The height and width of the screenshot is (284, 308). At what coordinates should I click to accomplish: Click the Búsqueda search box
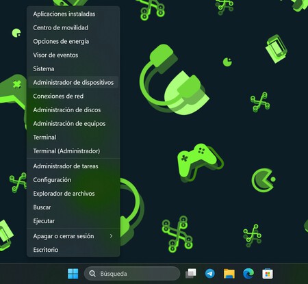(132, 274)
